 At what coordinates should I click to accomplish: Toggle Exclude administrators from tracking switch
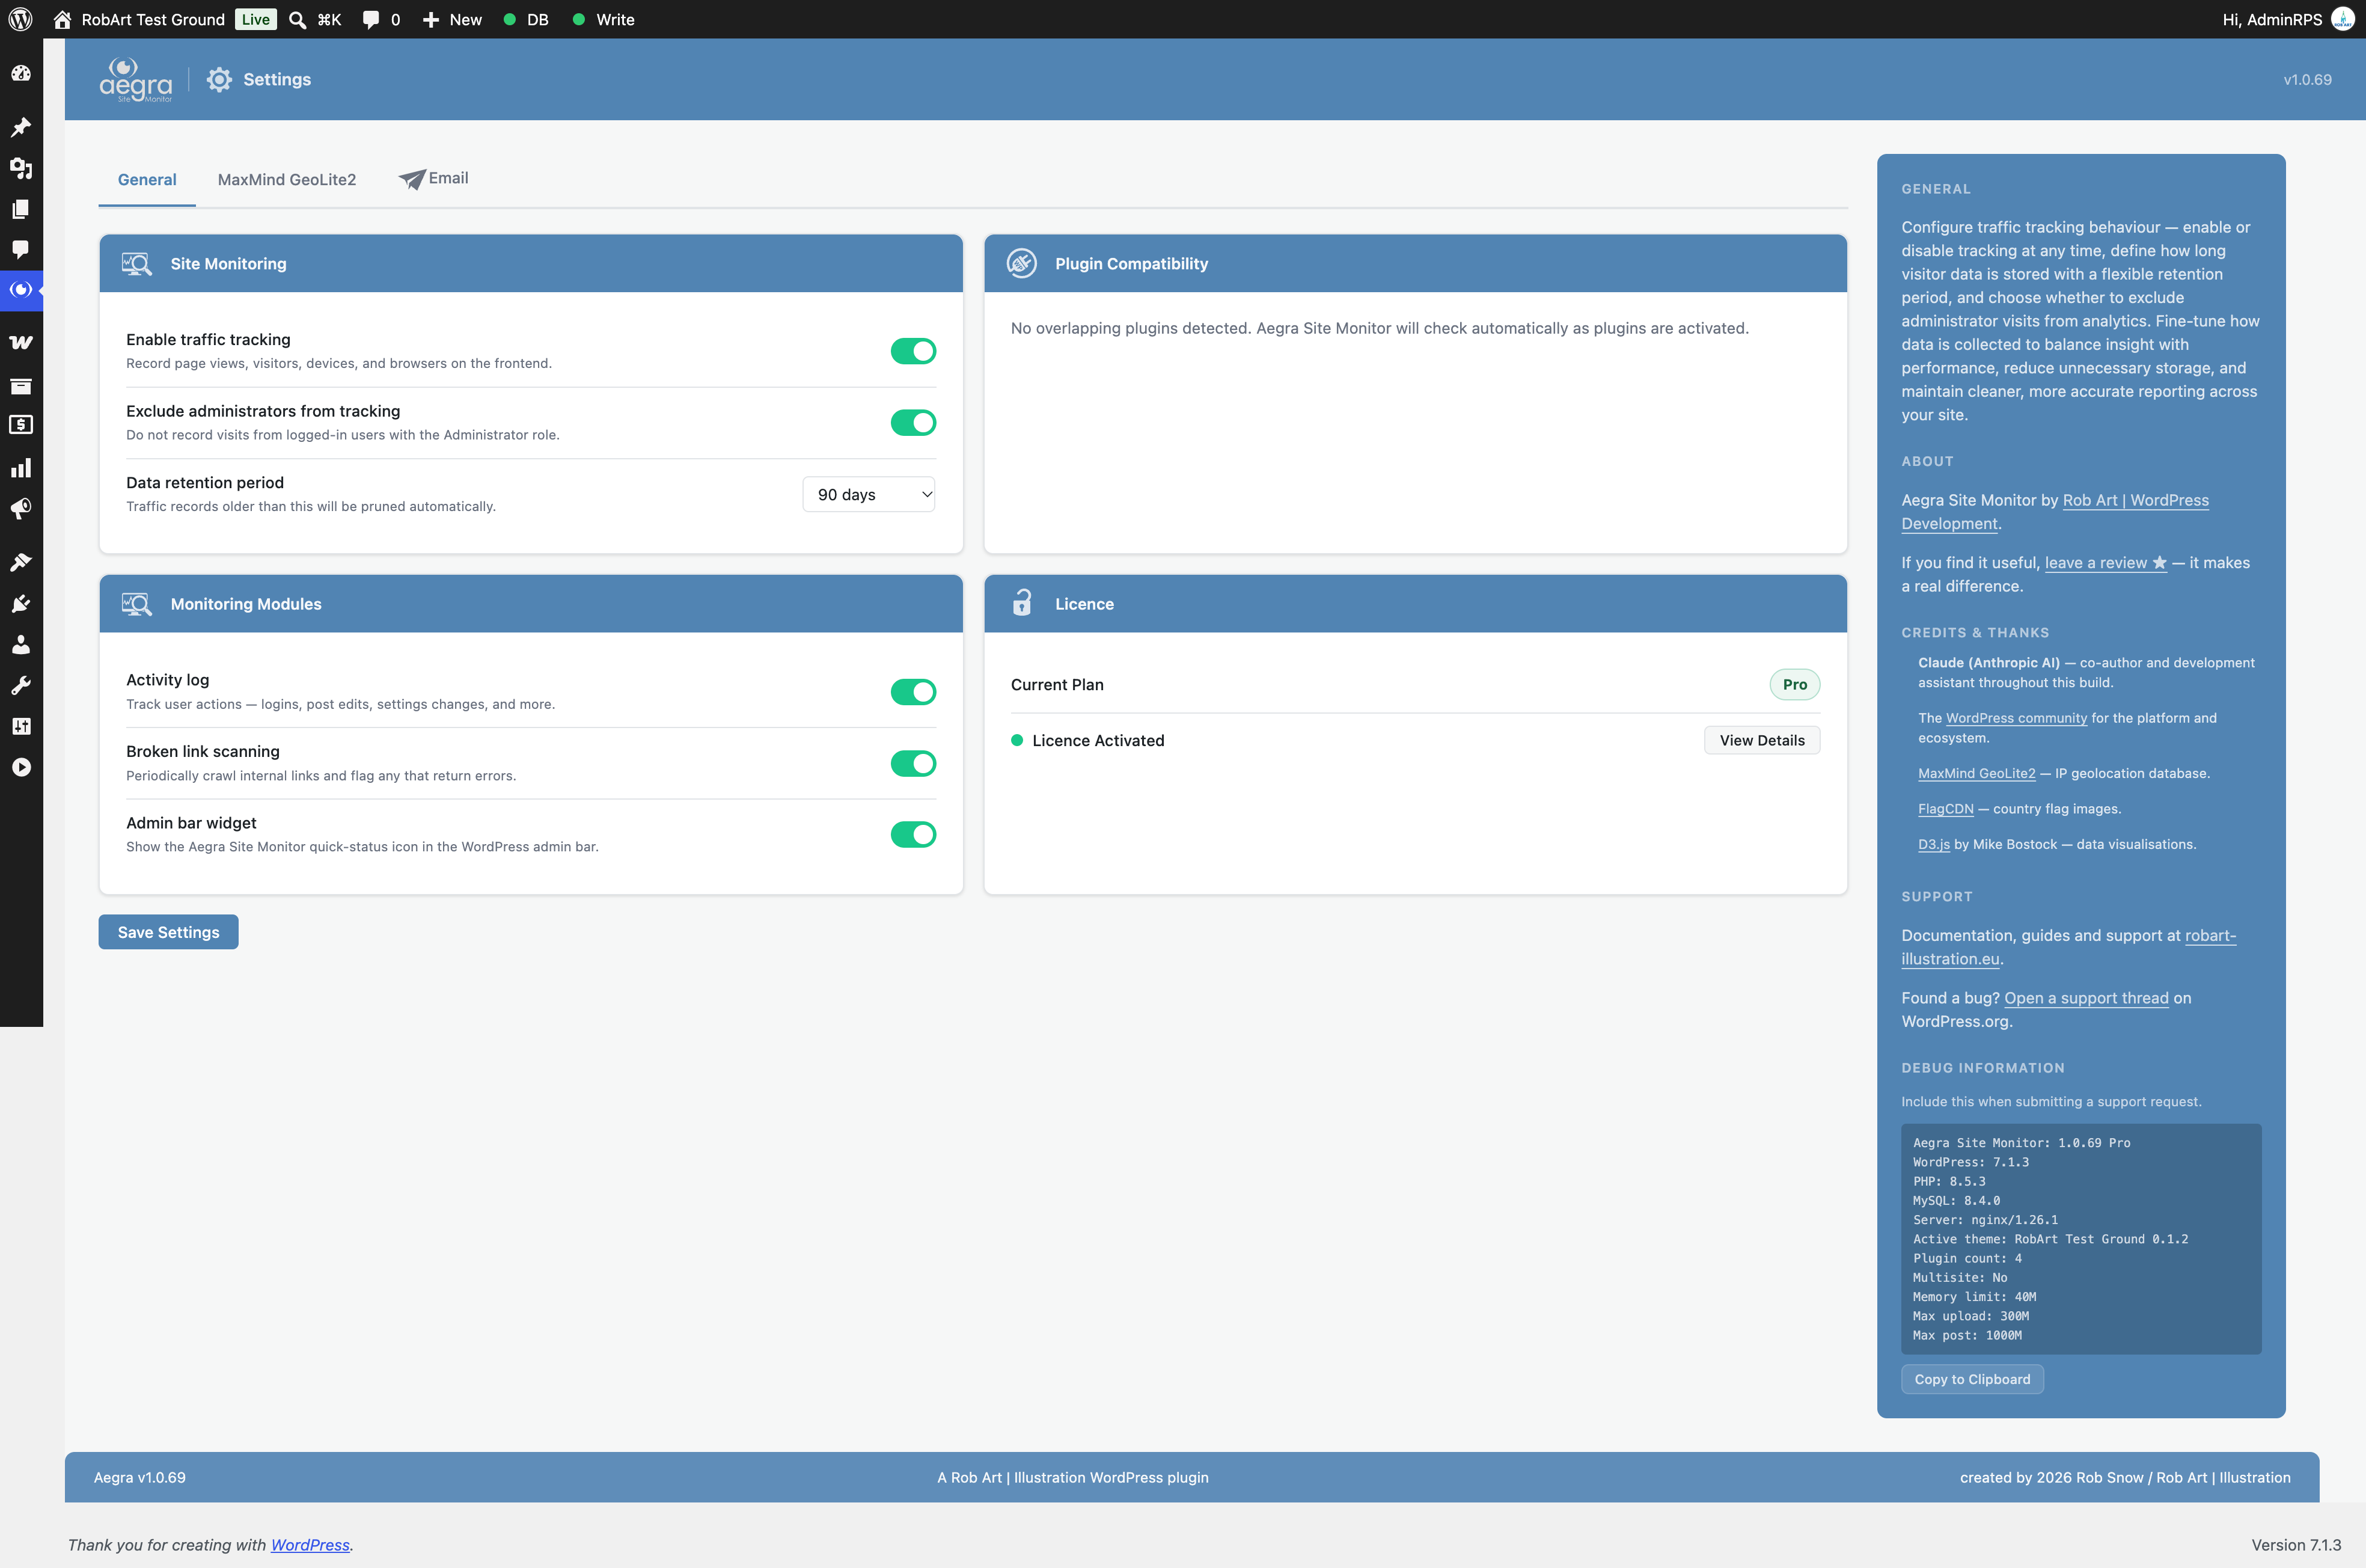click(912, 423)
